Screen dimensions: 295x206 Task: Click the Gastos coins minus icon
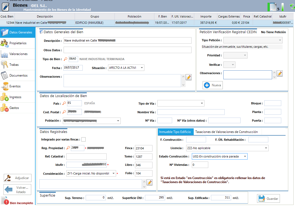click(x=4, y=108)
